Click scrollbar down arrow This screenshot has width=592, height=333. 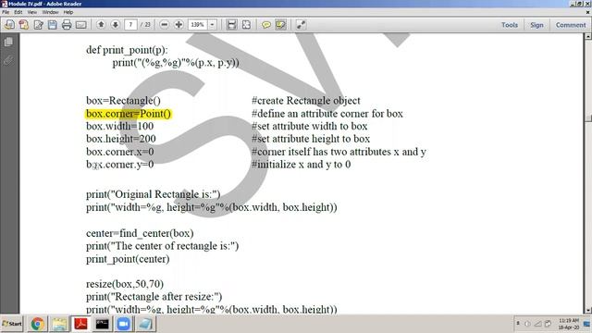coord(588,311)
